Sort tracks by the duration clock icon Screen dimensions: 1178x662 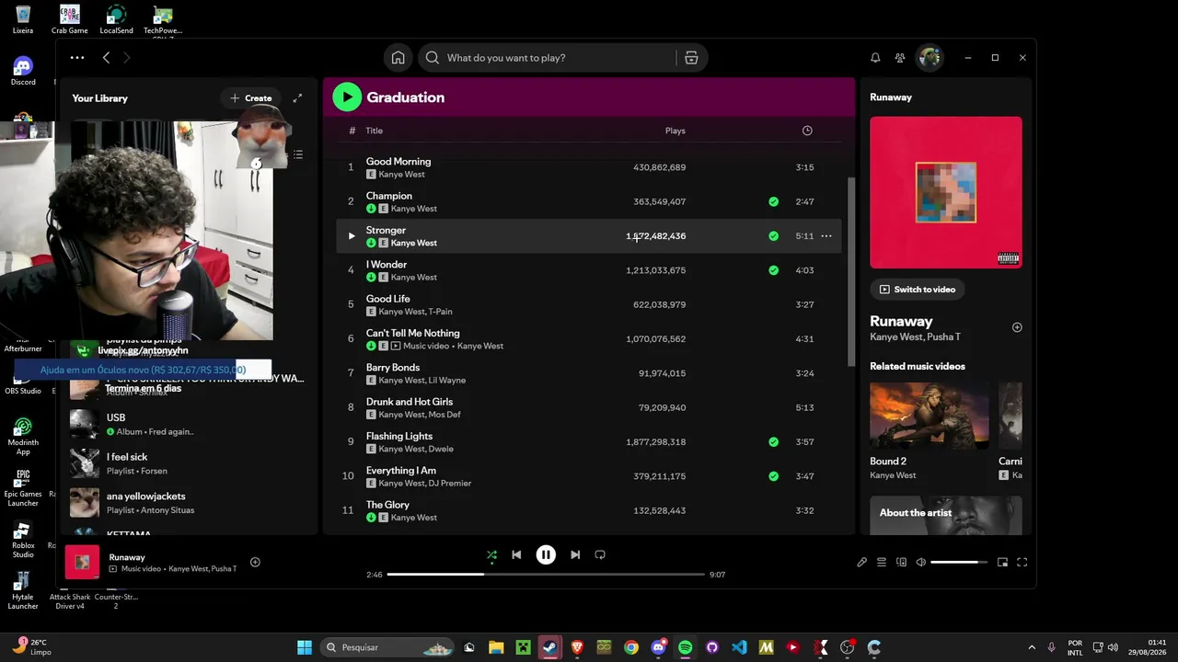click(807, 131)
